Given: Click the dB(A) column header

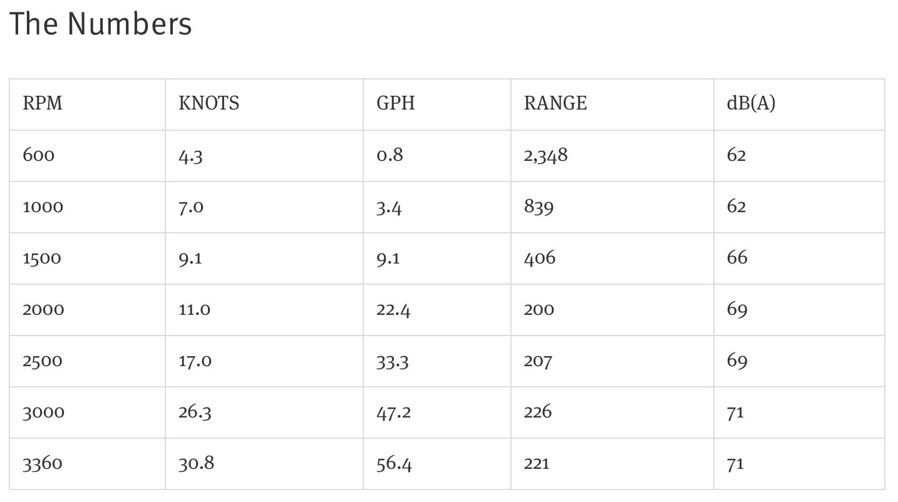Looking at the screenshot, I should [799, 105].
